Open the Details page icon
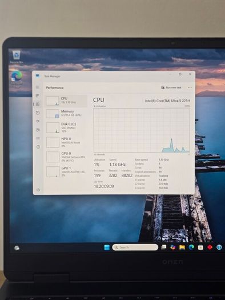This screenshot has width=225, height=300. (38, 138)
